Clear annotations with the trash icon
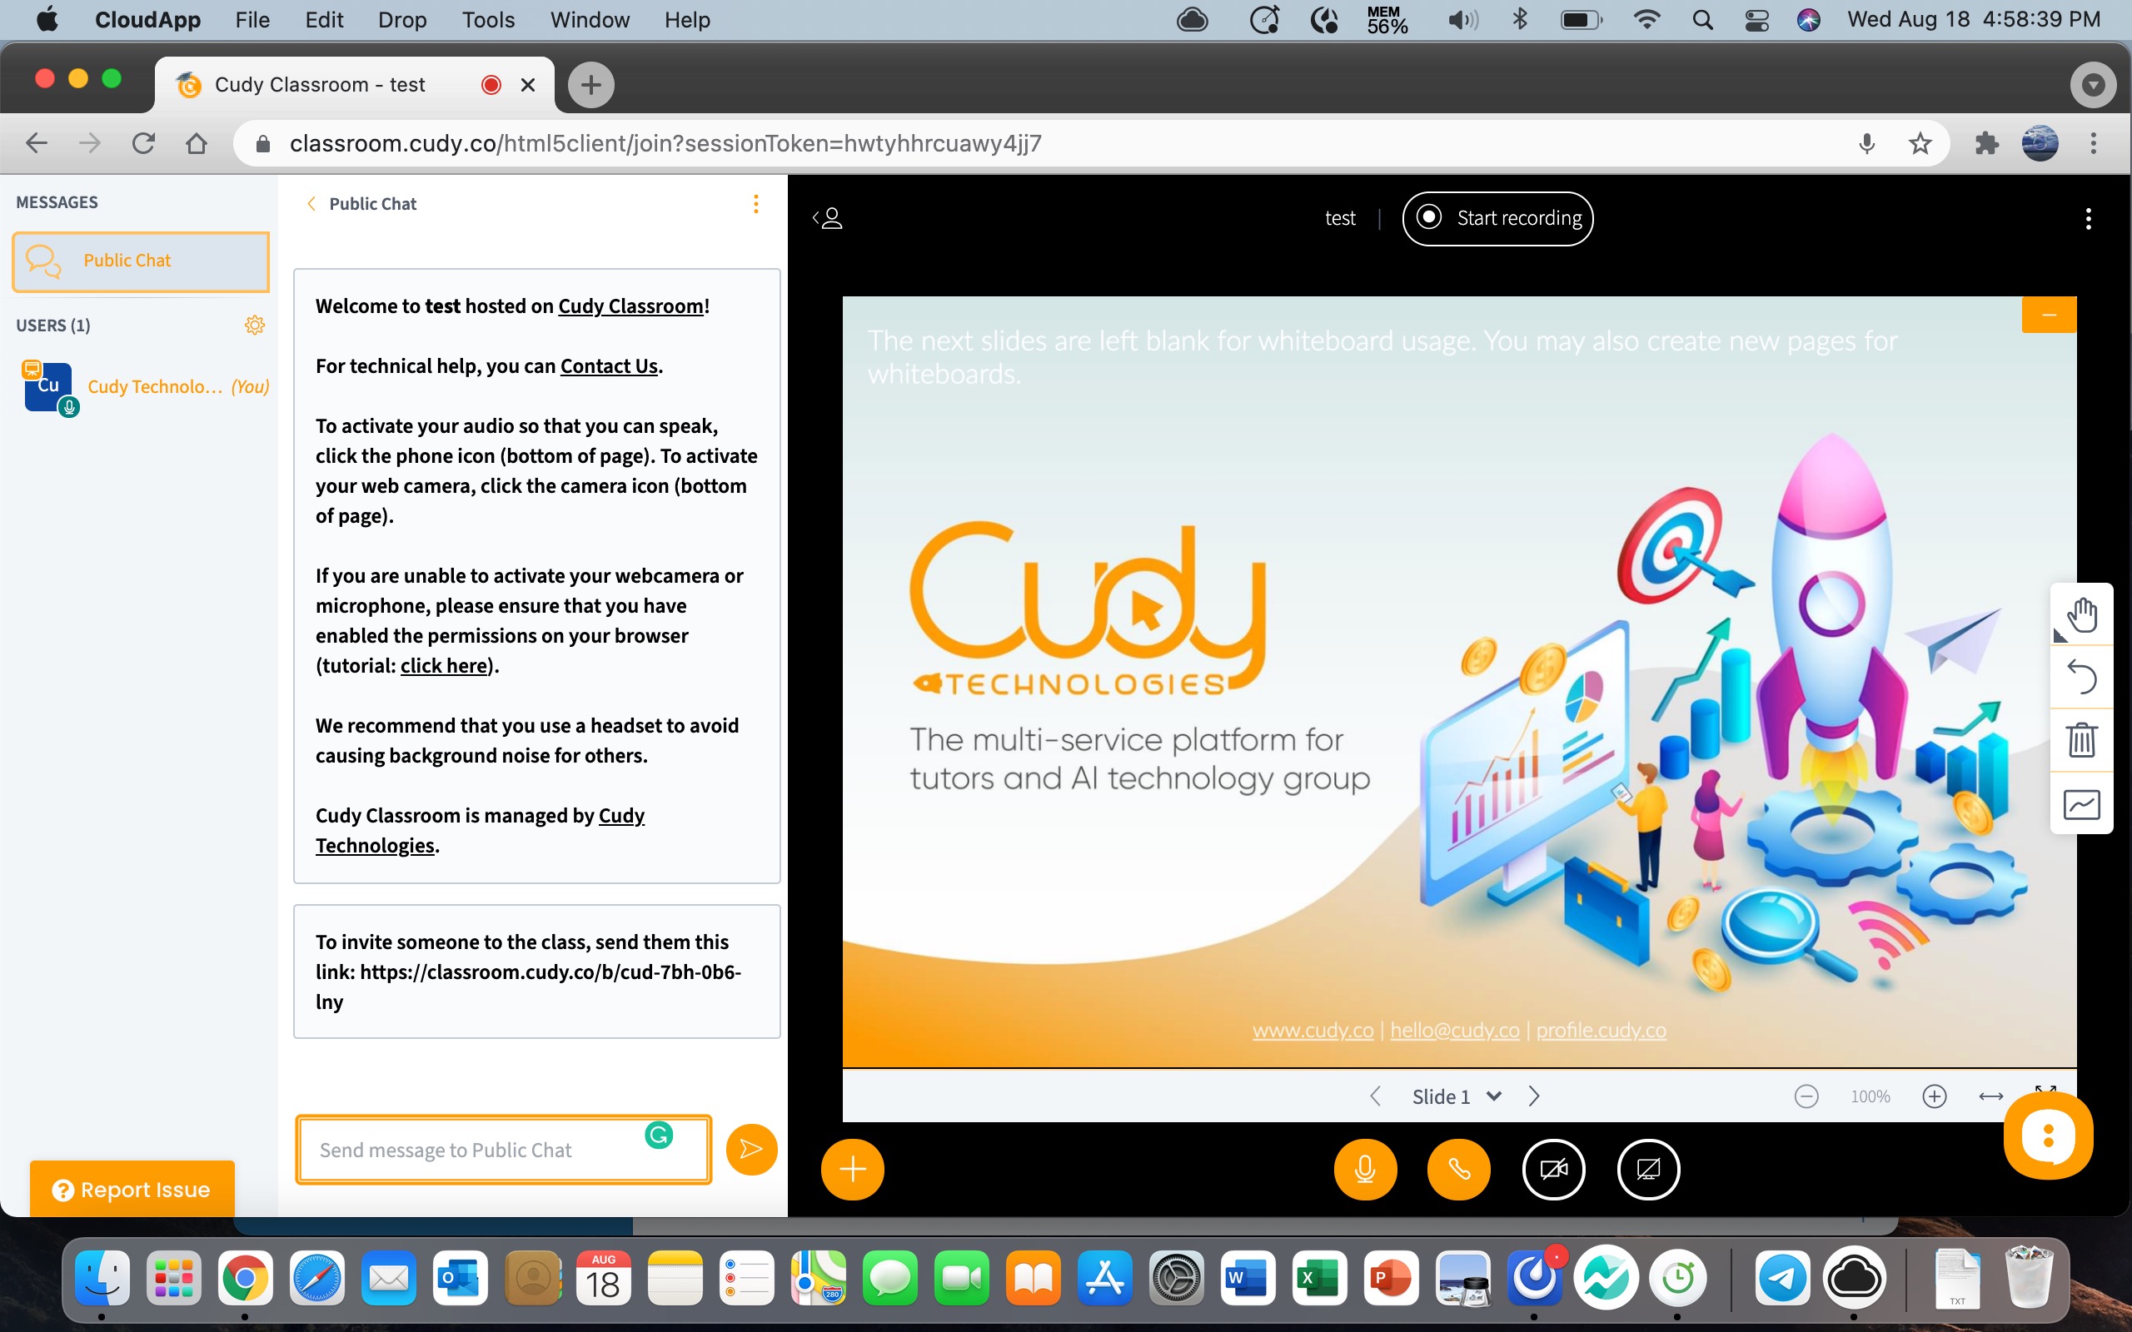The height and width of the screenshot is (1332, 2132). (x=2081, y=740)
